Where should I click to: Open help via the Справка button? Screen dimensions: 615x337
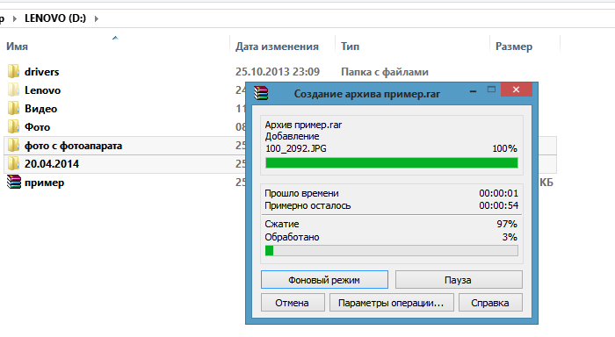coord(490,303)
